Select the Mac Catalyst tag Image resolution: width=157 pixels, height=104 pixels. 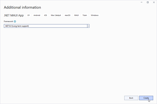click(x=56, y=15)
